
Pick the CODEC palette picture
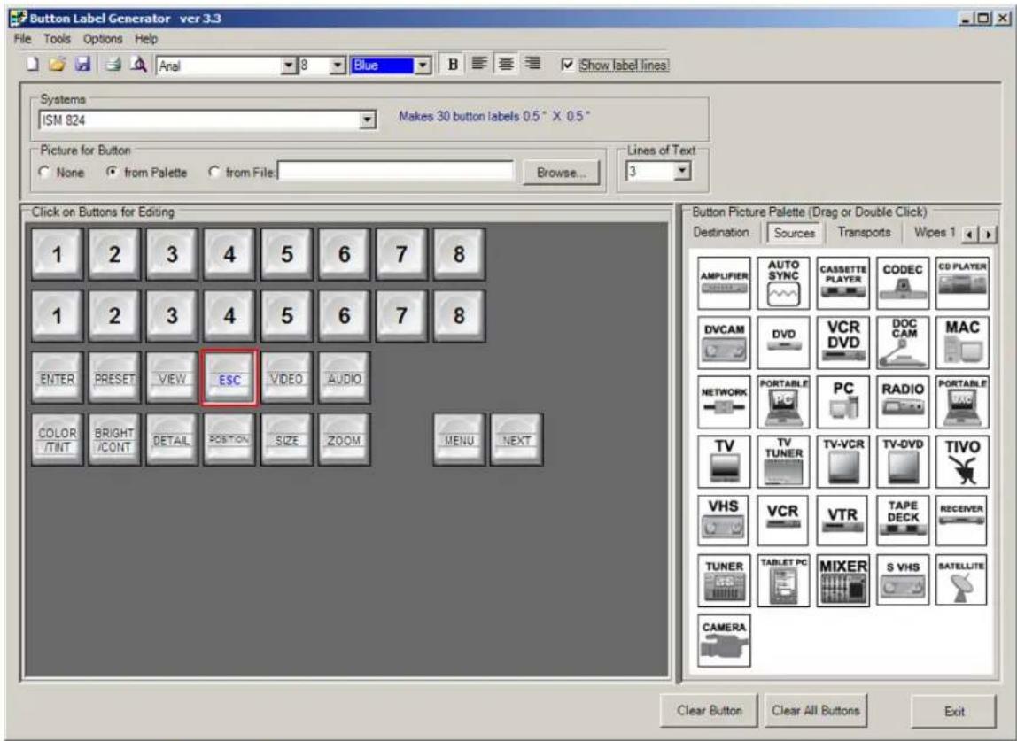902,283
